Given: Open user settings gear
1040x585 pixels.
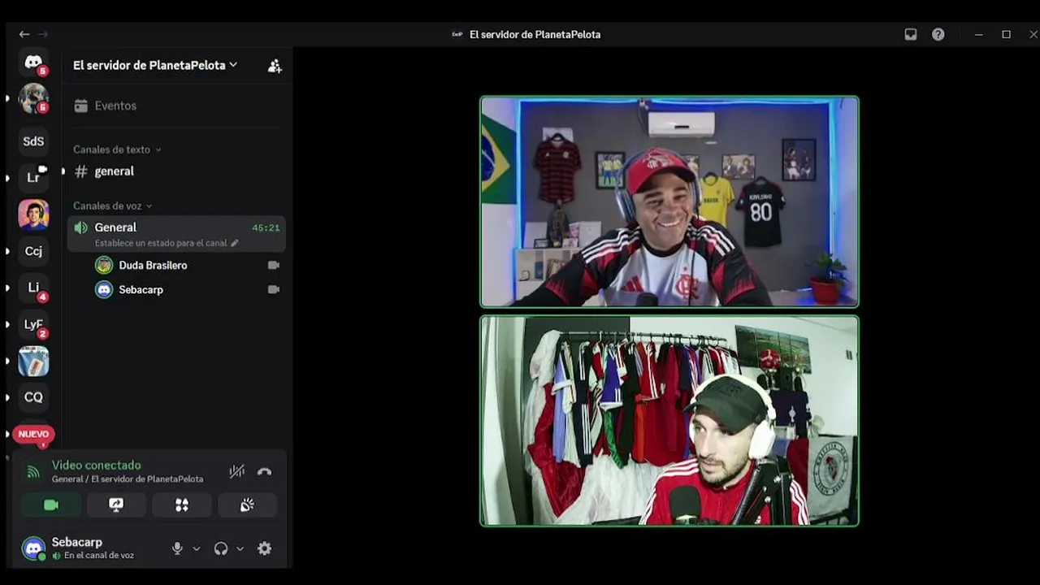Looking at the screenshot, I should [x=264, y=548].
